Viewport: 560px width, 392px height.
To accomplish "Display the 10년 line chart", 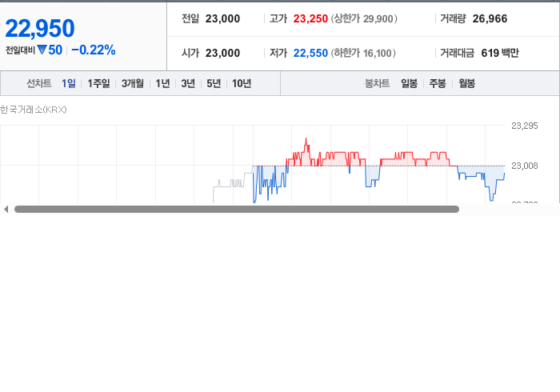I will click(242, 83).
